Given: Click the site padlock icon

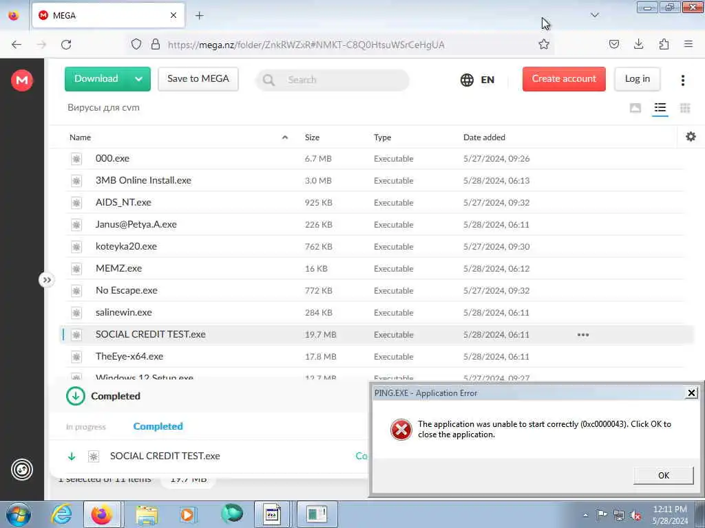Looking at the screenshot, I should point(156,44).
